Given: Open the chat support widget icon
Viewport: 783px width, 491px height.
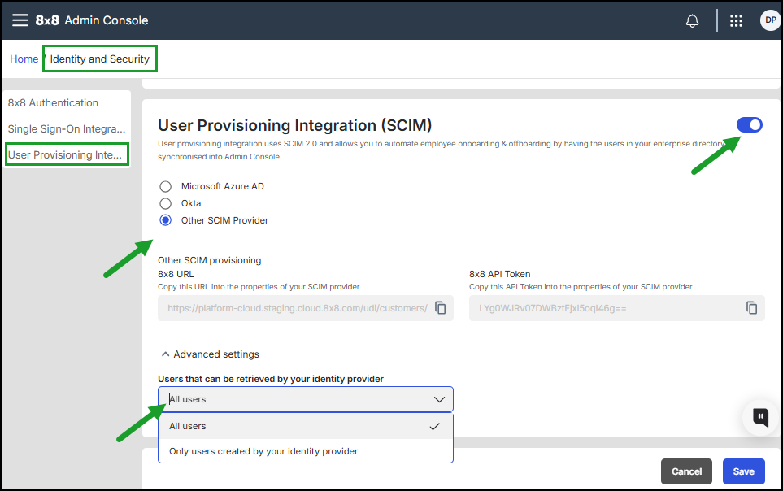Looking at the screenshot, I should coord(760,417).
